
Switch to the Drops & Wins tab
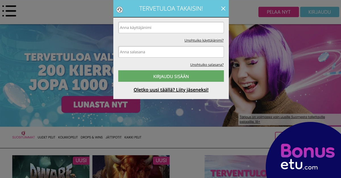(92, 137)
